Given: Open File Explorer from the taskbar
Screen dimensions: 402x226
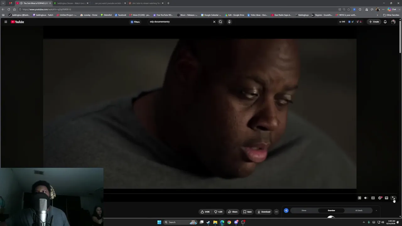Looking at the screenshot, I should click(215, 222).
